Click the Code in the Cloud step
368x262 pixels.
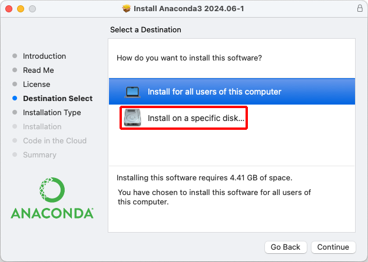point(55,141)
